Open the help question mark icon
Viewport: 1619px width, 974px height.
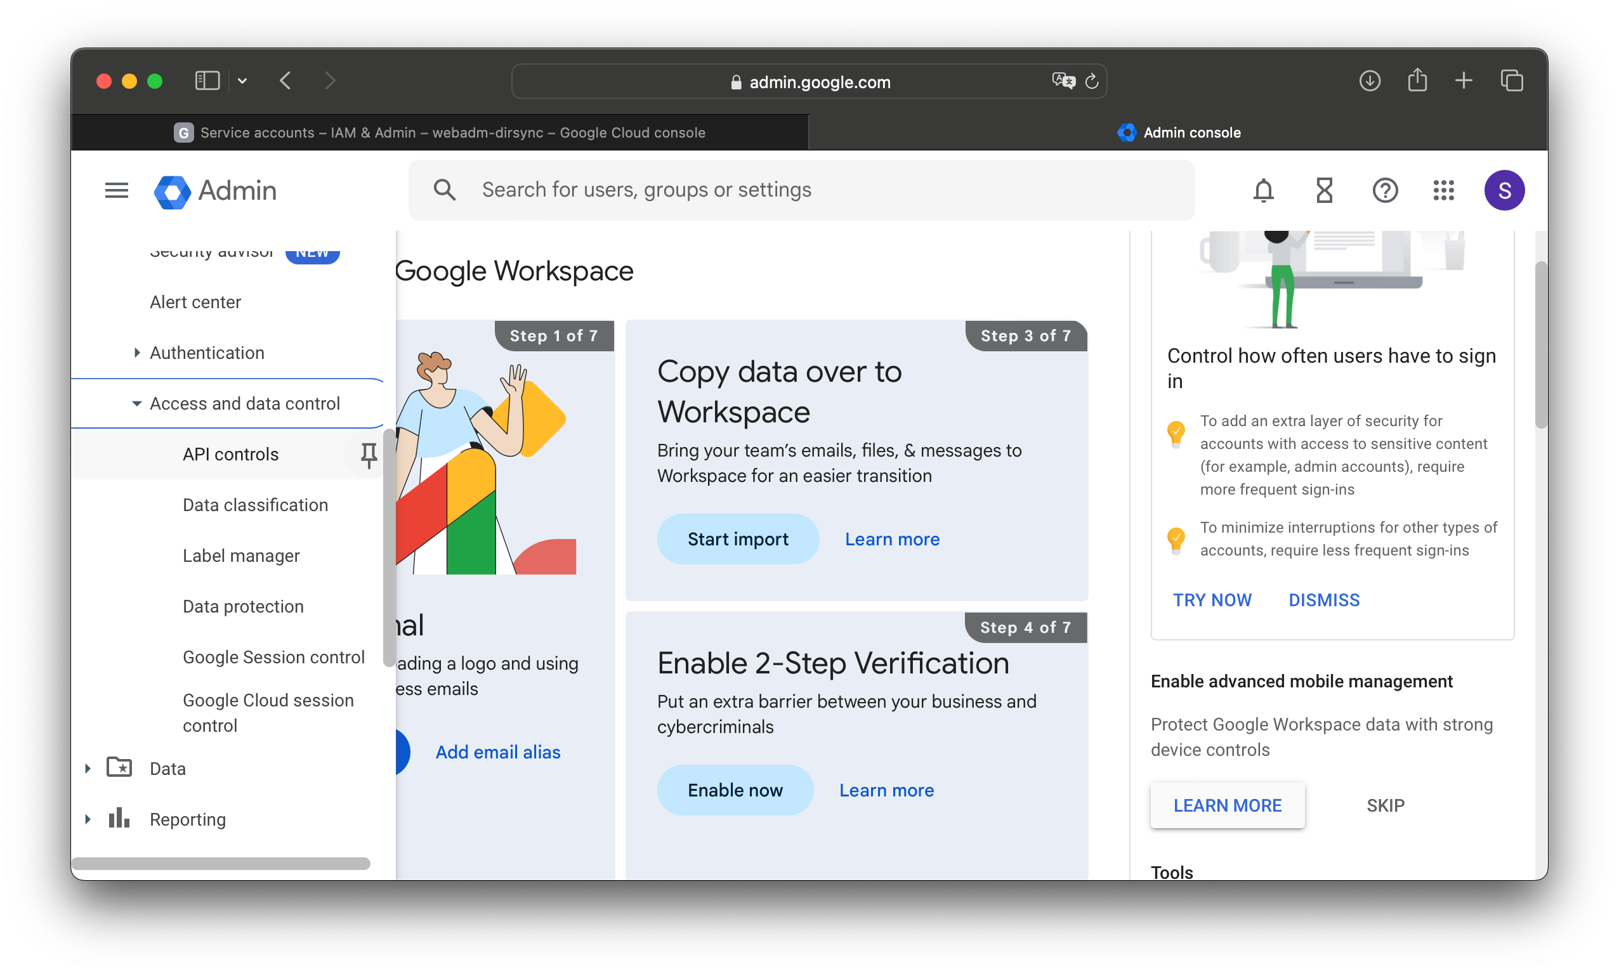tap(1385, 190)
